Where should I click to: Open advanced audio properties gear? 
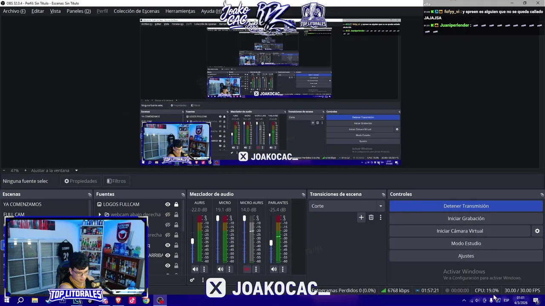[x=192, y=280]
